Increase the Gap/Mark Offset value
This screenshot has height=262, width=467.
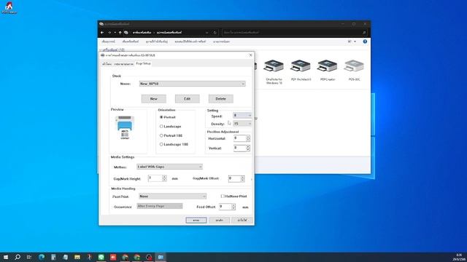point(243,177)
